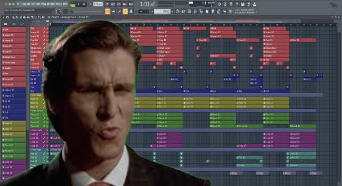
Task: Click the stamp icon next to link icon
Action: 131,11
